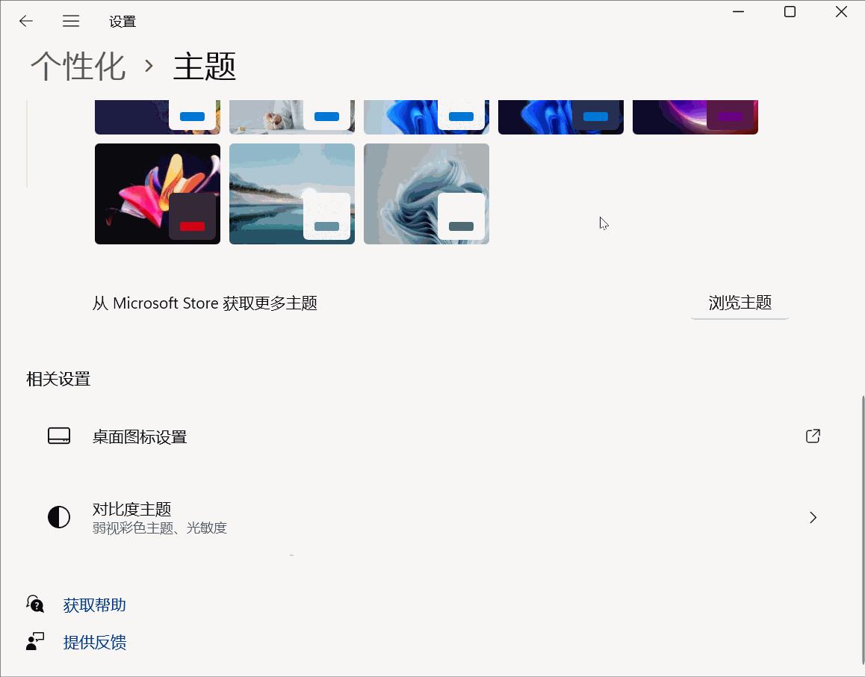Open desktop icon settings row
Viewport: 865px width, 677px height.
[433, 436]
